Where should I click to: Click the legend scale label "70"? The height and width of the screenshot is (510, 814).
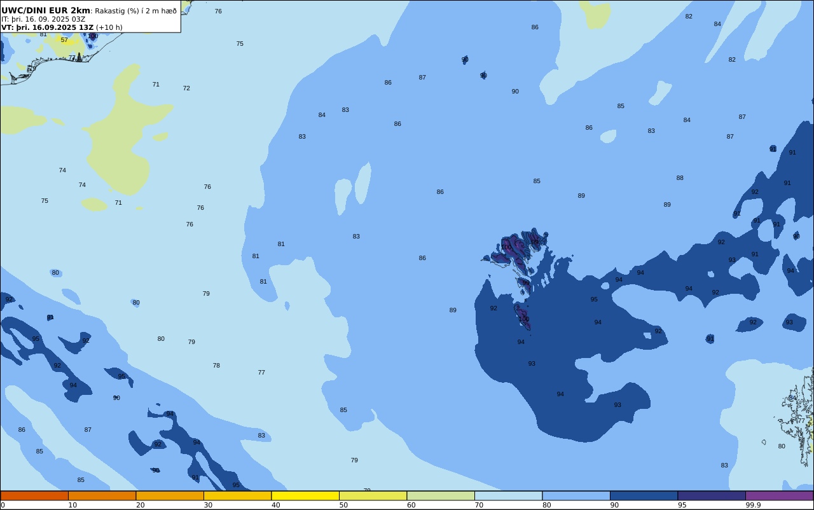click(479, 505)
